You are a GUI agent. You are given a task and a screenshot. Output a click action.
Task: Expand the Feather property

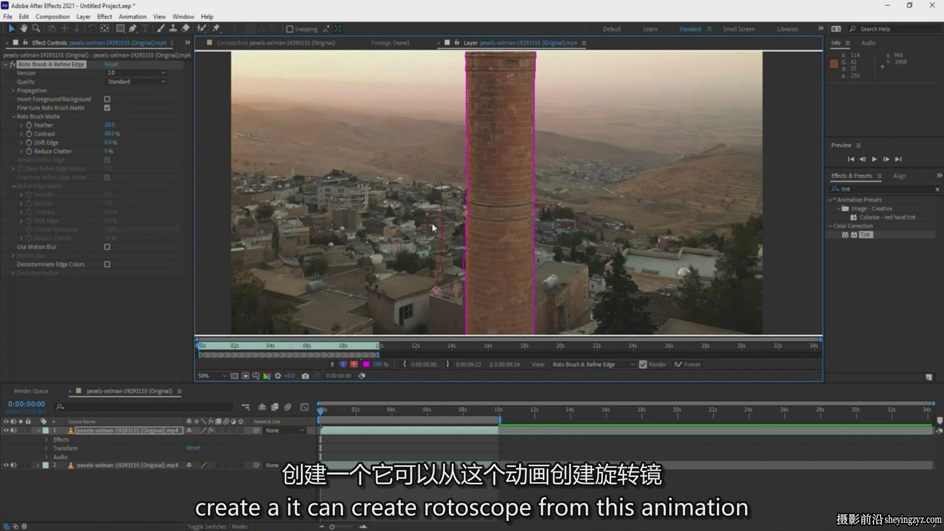21,125
